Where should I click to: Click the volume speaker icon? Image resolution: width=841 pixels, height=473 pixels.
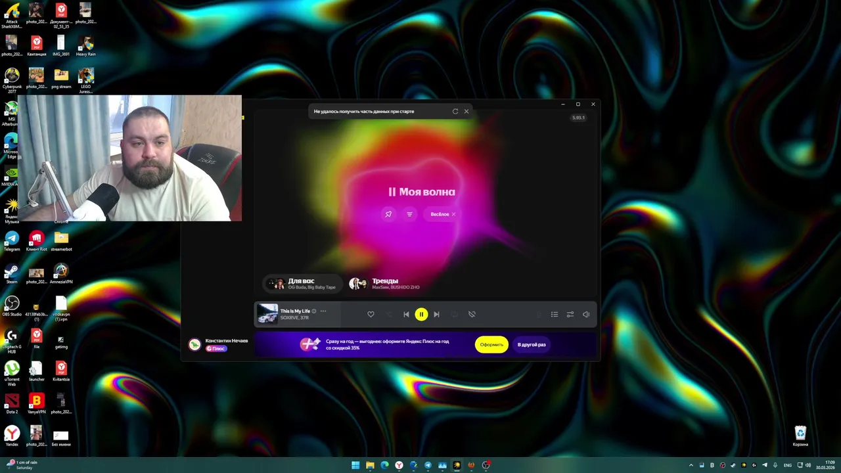click(586, 314)
